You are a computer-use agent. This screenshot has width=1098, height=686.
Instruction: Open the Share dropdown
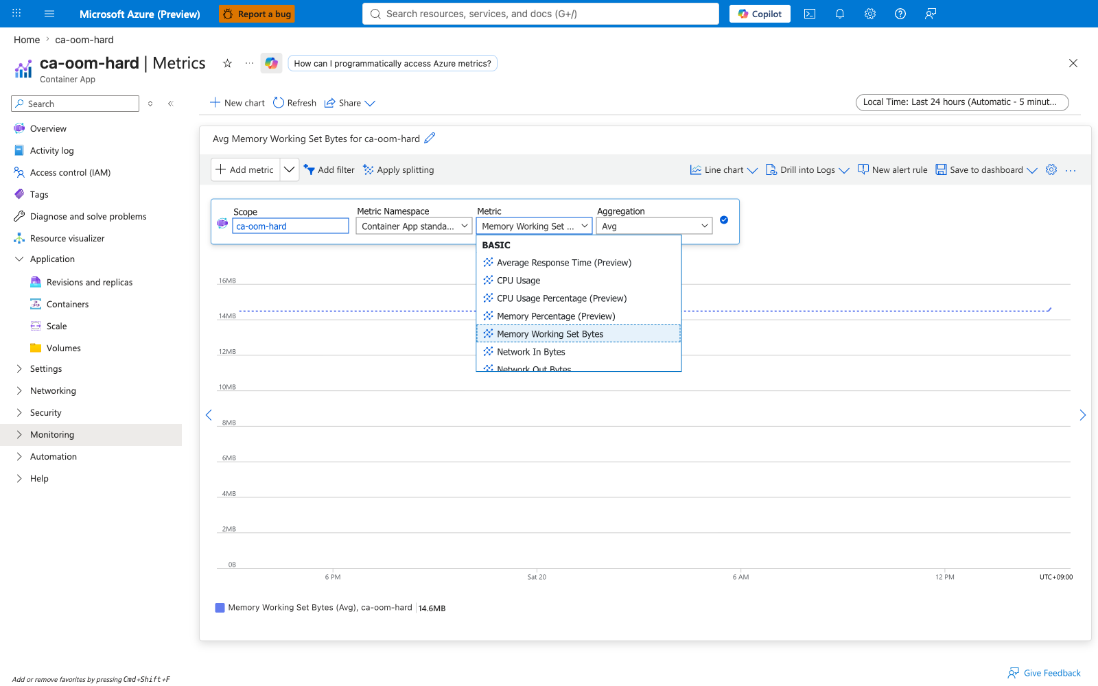coord(350,103)
